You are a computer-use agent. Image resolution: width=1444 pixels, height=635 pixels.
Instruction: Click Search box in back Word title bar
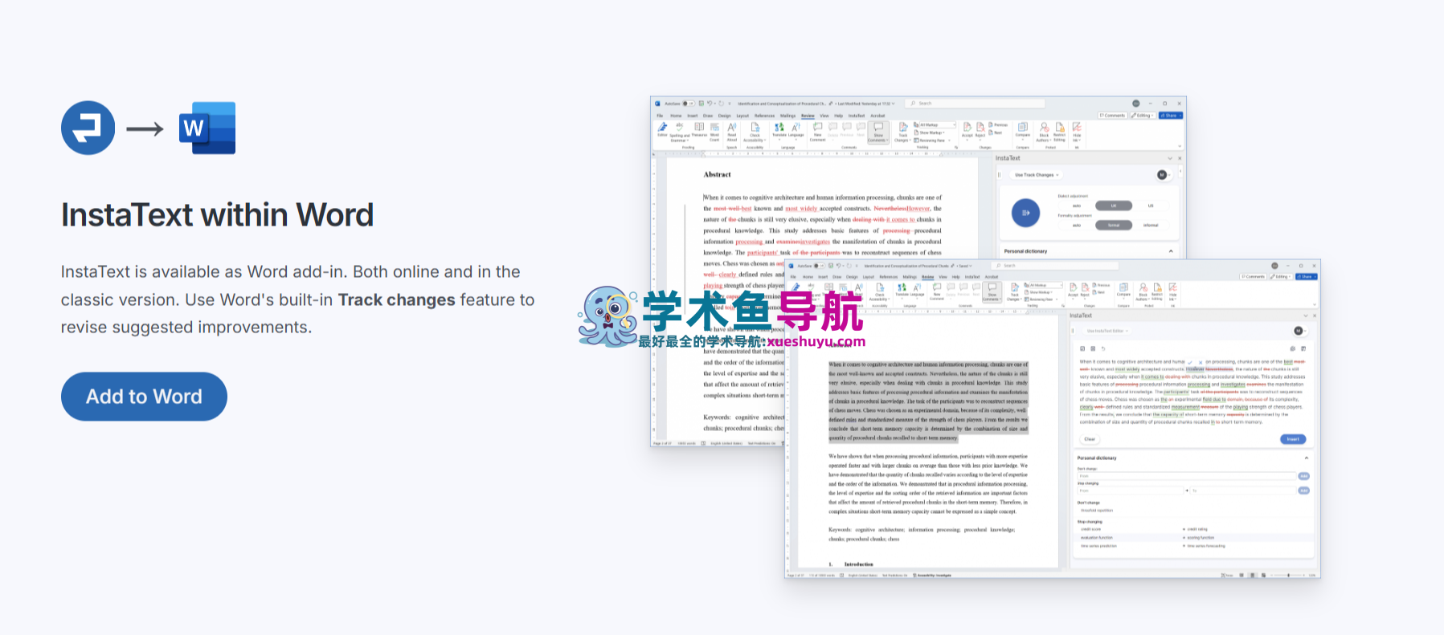[x=975, y=104]
